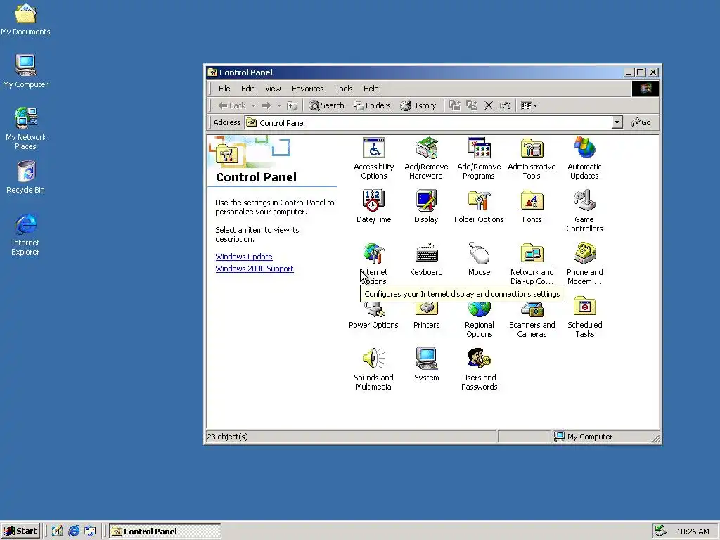This screenshot has height=540, width=720.
Task: Click the Copy To toolbar icon
Action: coord(472,105)
